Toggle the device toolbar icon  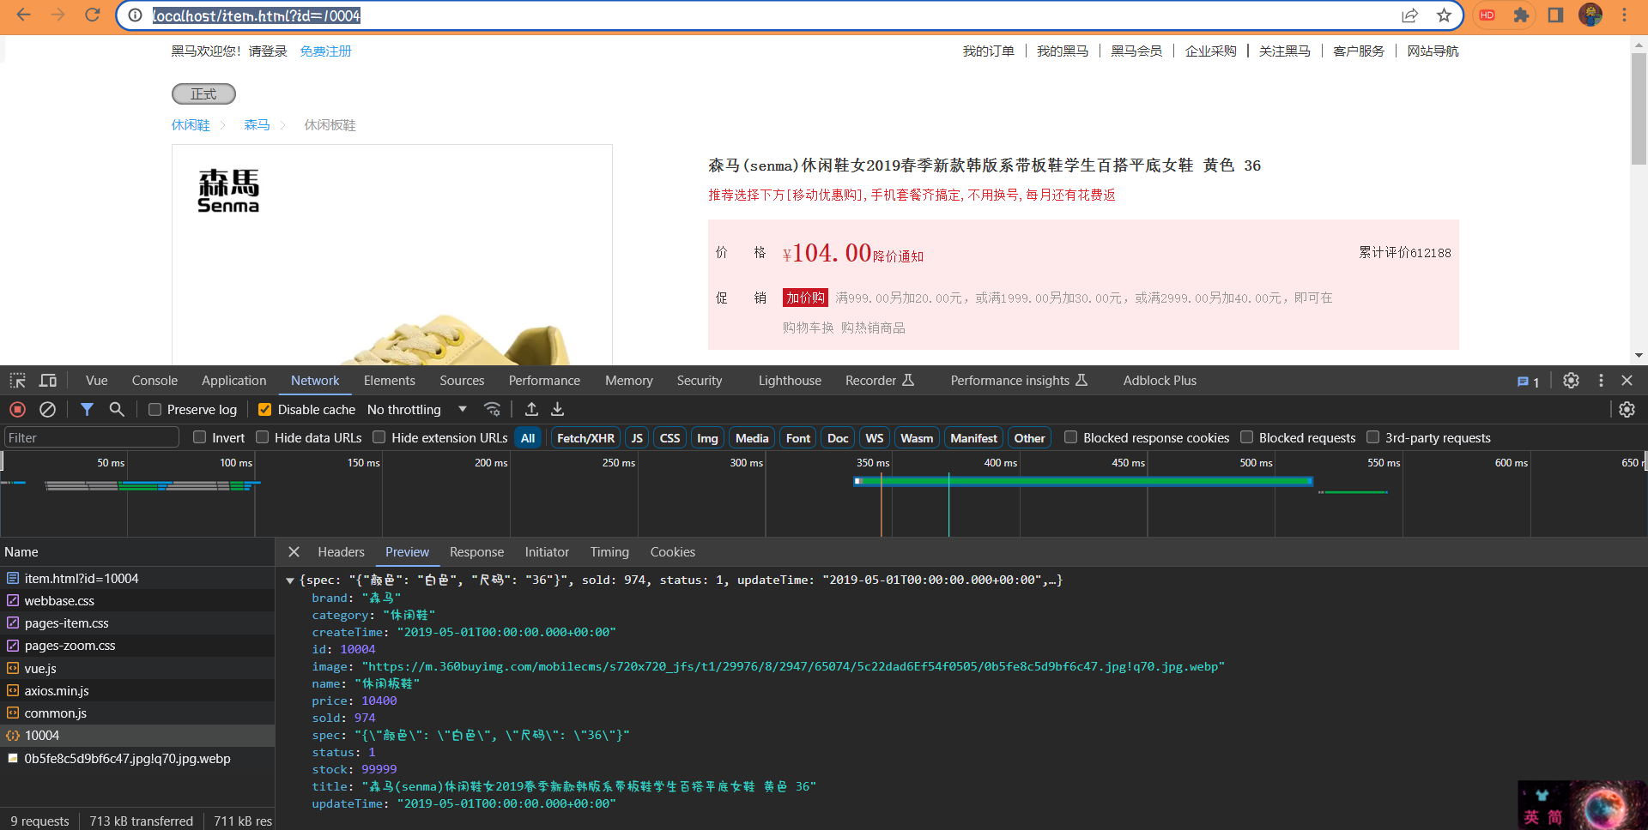48,381
